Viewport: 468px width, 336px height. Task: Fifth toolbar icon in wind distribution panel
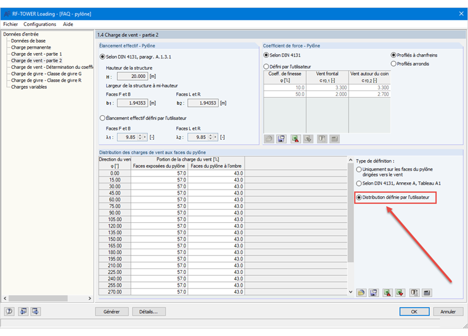414,293
